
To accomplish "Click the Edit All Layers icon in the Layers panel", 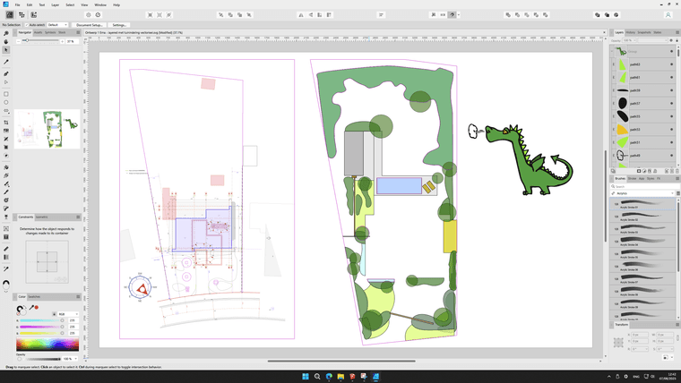I will point(613,171).
